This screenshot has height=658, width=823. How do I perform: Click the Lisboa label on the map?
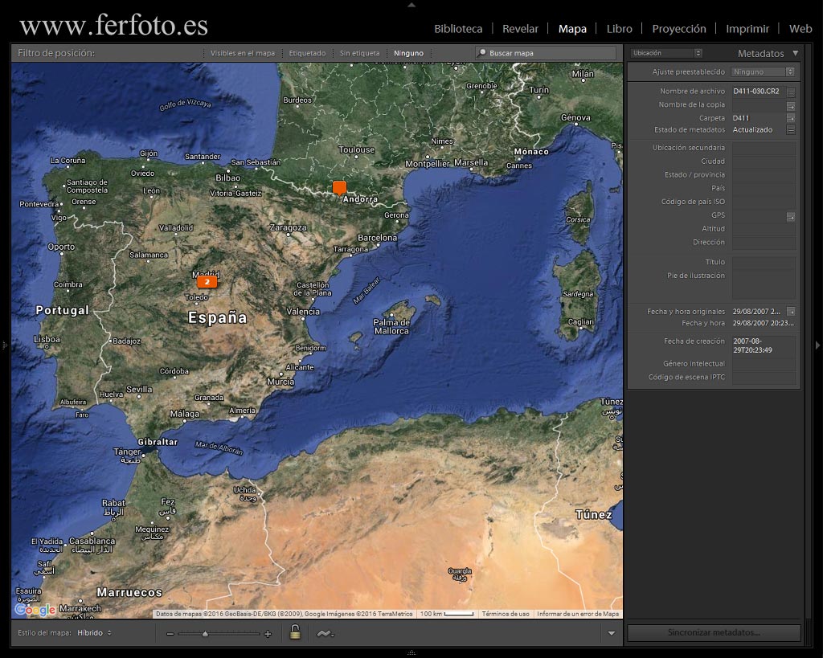[47, 339]
